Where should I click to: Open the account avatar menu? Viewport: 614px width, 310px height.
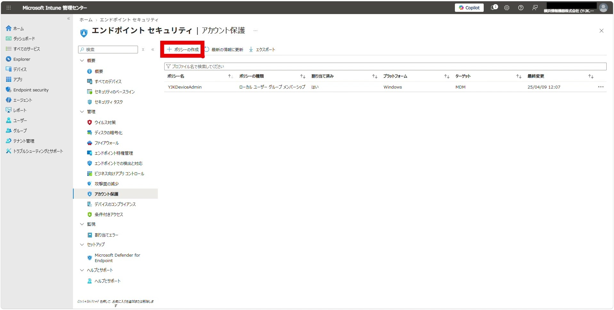click(x=603, y=8)
